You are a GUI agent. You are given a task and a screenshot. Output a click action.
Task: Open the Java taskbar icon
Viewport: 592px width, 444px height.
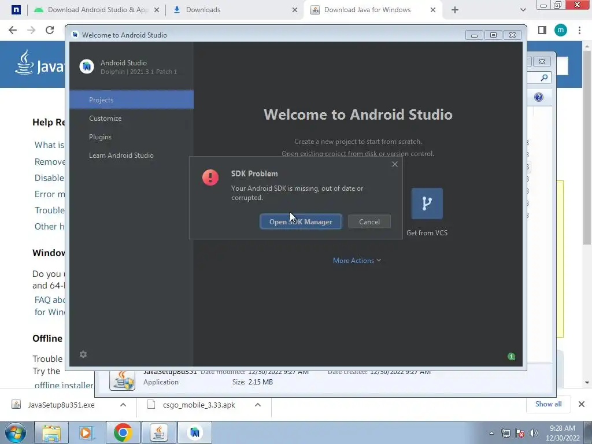click(158, 432)
